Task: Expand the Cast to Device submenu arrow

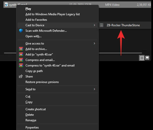Action: 94,25
